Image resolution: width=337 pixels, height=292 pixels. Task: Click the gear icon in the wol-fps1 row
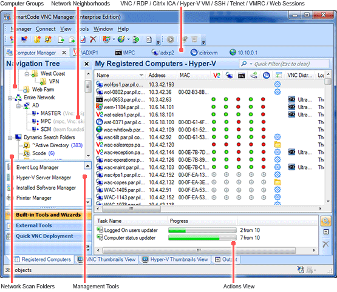(x=277, y=84)
